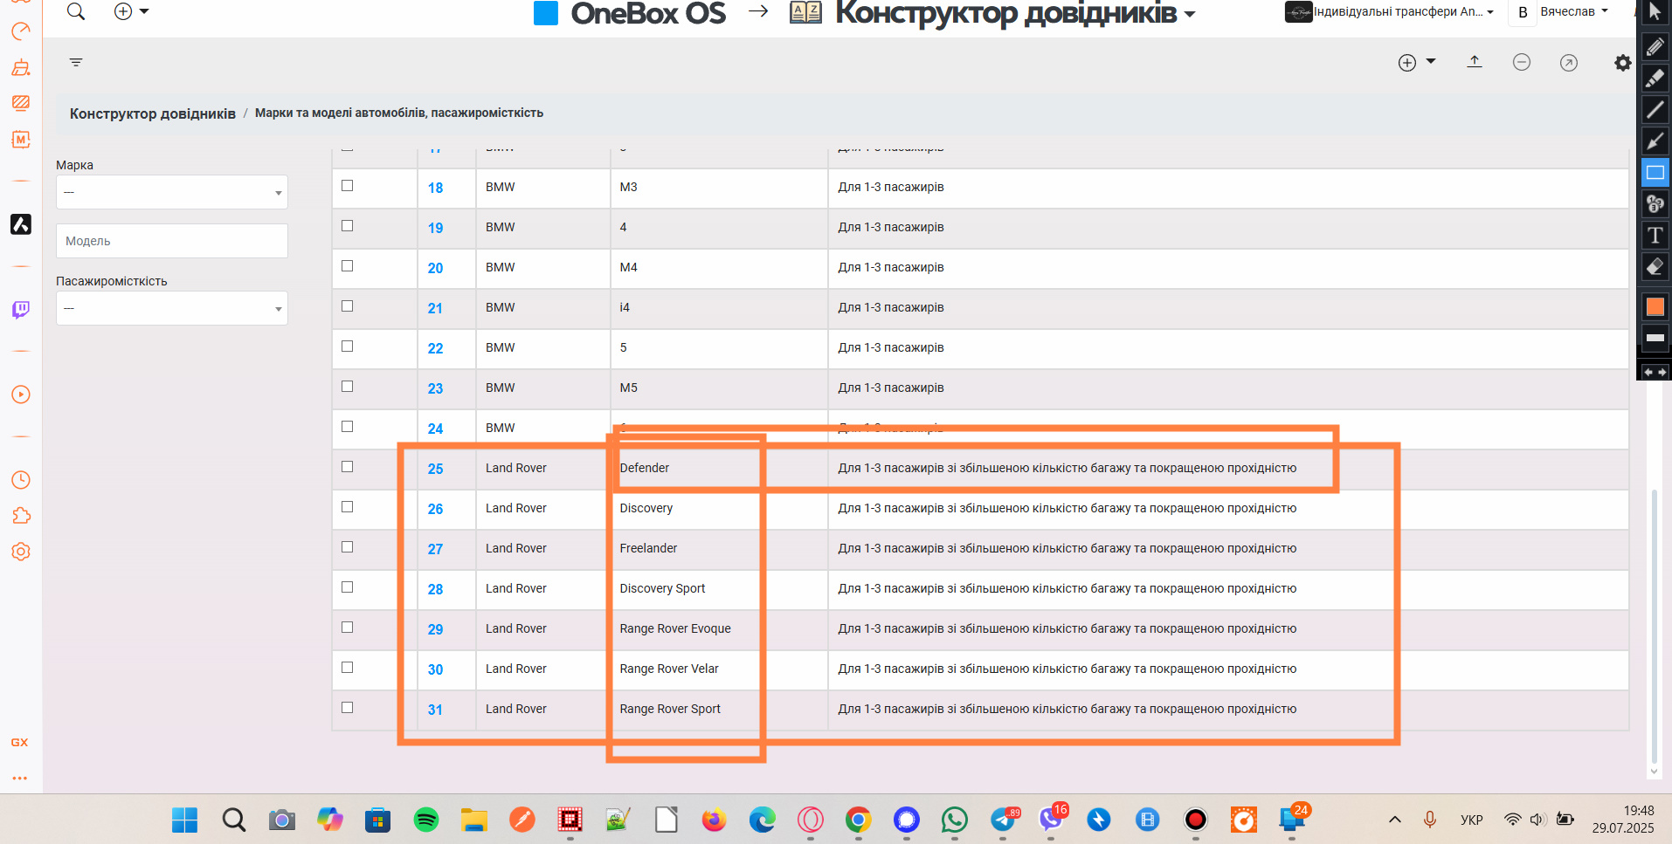This screenshot has width=1672, height=844.
Task: Click the OneBox OS logo title
Action: click(630, 13)
